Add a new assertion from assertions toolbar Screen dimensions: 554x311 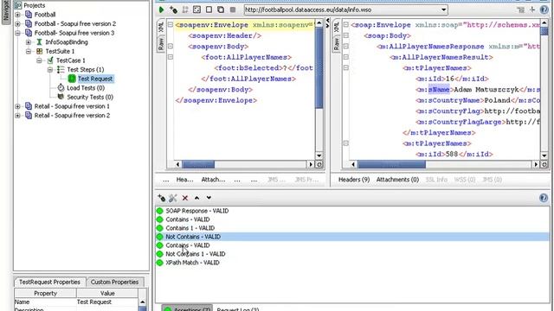162,198
